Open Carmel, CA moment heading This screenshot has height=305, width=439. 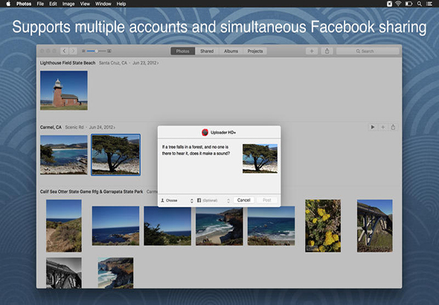point(51,127)
